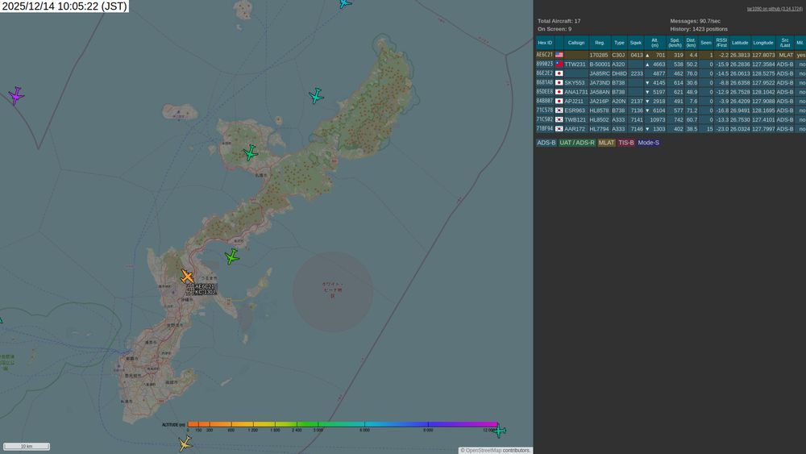Screen dimensions: 806x454
Task: Sort table by Mil. header
Action: (x=800, y=43)
